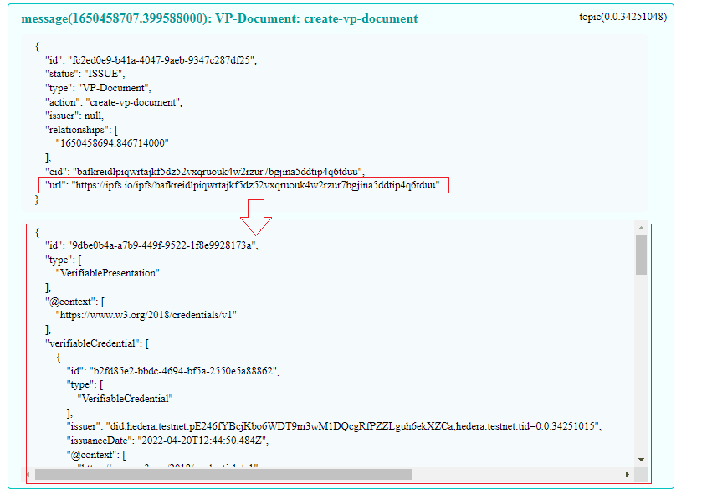
Task: Click the message title create-vp-document heading
Action: tap(219, 18)
